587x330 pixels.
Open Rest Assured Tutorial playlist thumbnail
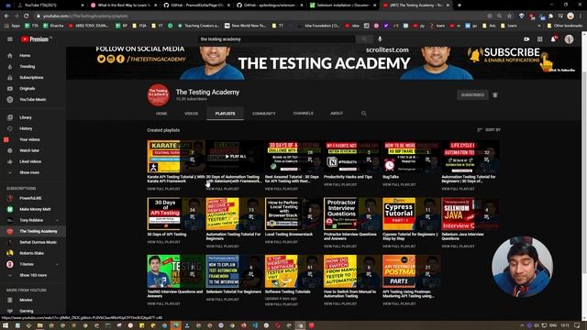pos(293,157)
